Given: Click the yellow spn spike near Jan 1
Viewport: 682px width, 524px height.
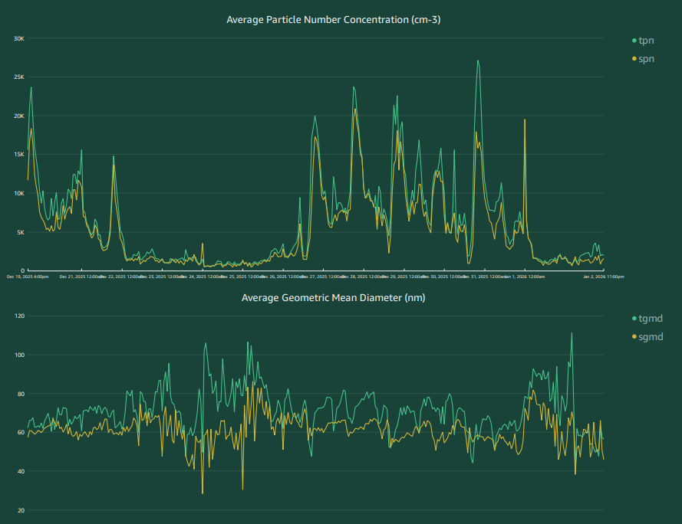Looking at the screenshot, I should pos(526,120).
